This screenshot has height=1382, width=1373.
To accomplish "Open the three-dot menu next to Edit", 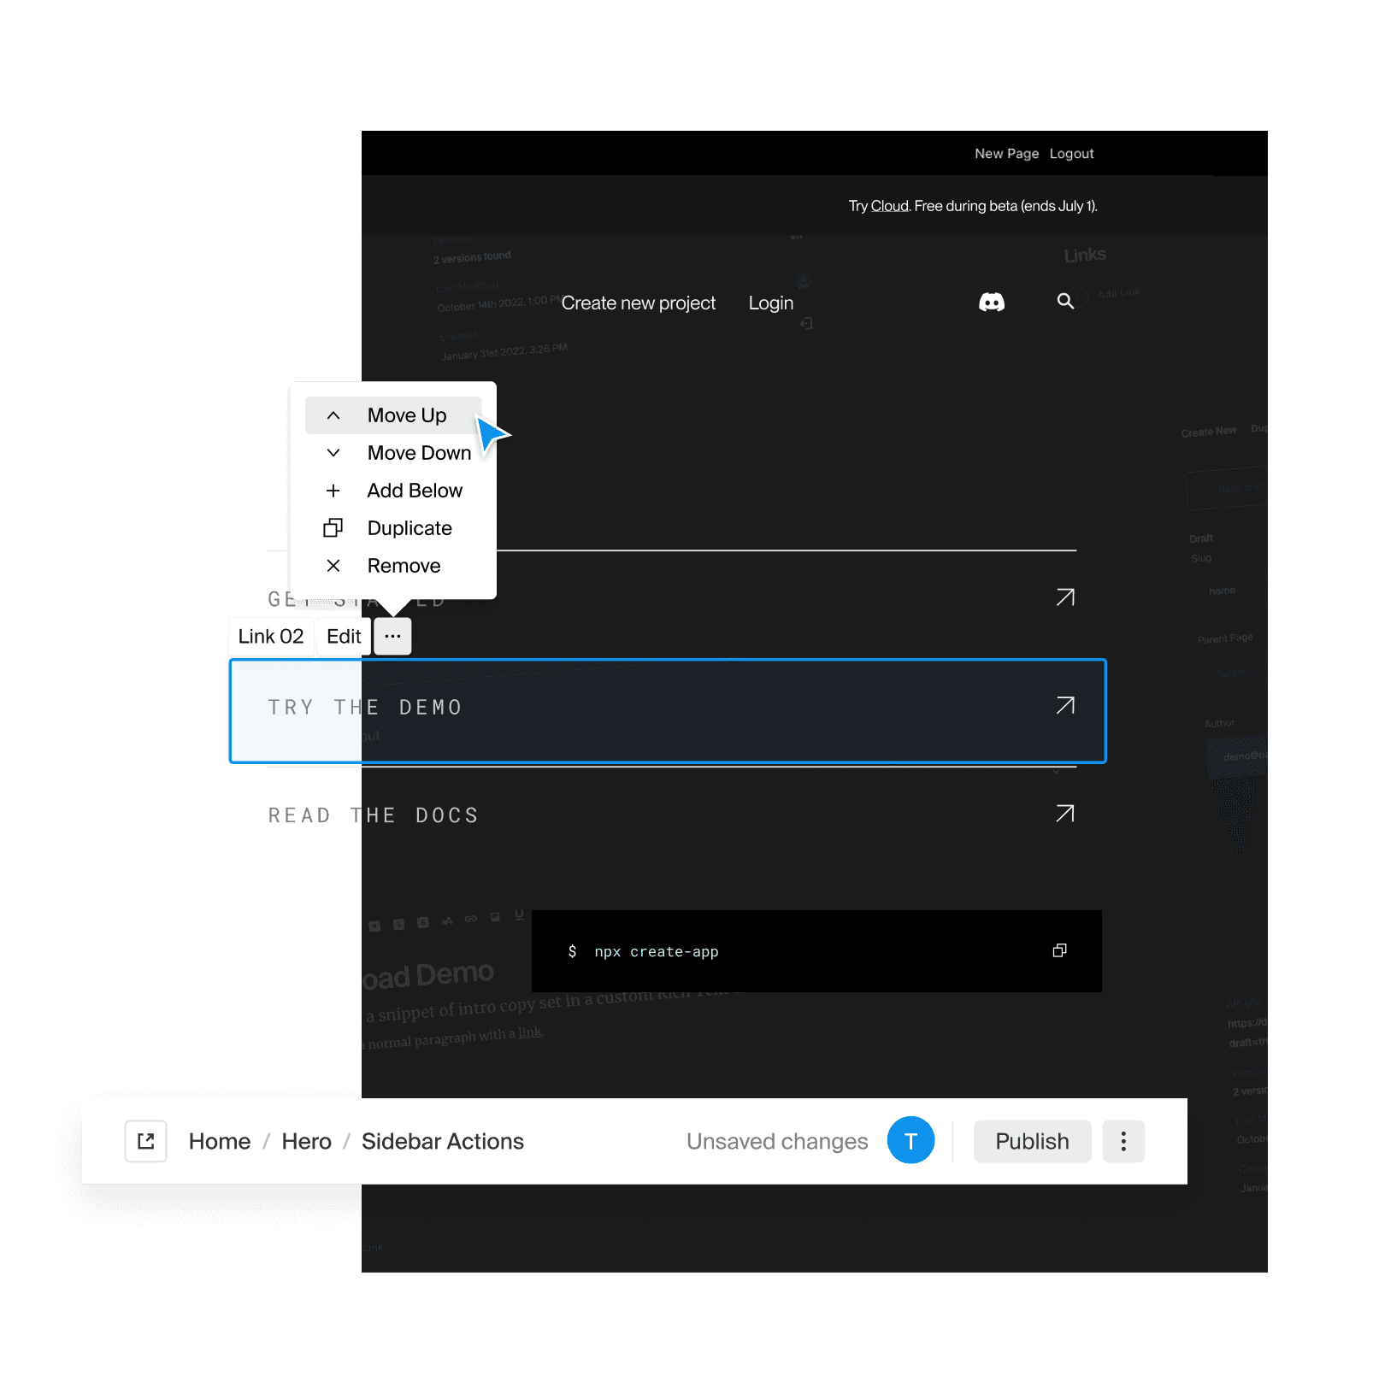I will coord(392,637).
